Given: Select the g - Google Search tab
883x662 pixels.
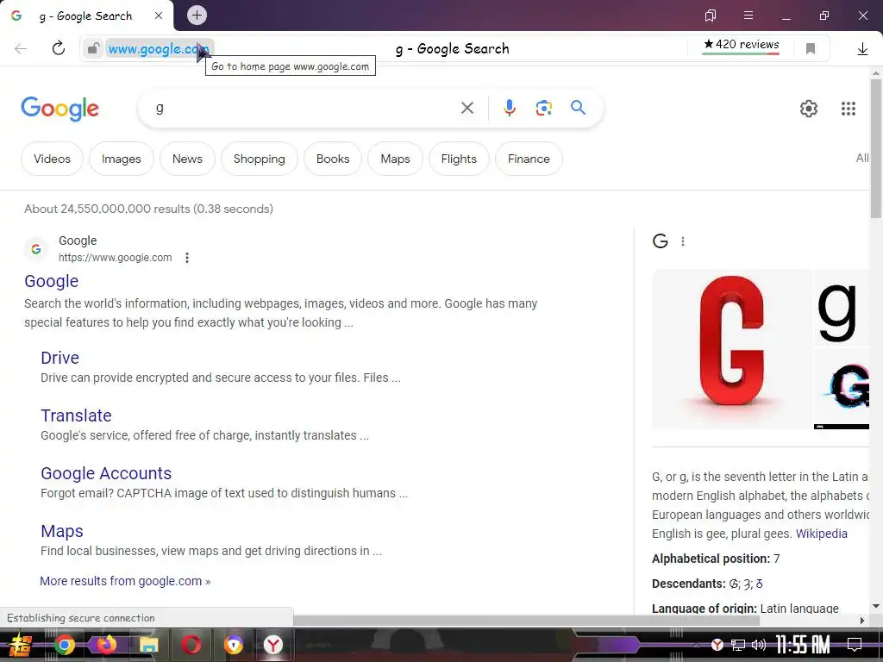Looking at the screenshot, I should [87, 16].
